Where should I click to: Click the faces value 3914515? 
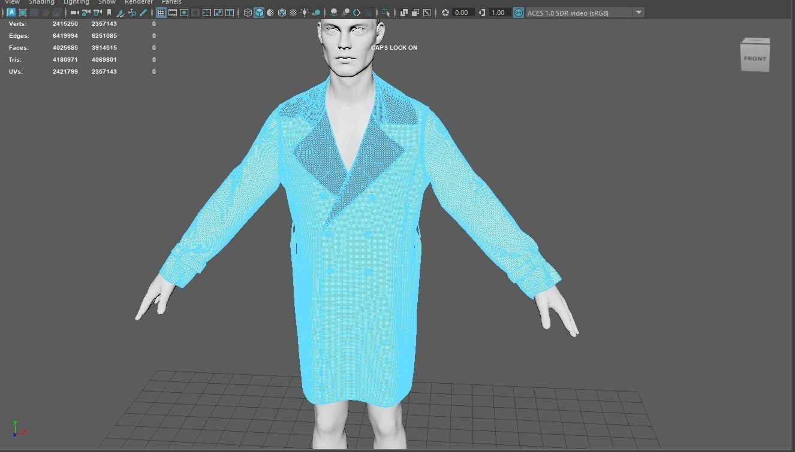104,48
